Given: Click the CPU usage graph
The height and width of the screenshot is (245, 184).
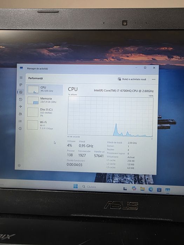Looking at the screenshot, I should pyautogui.click(x=110, y=117).
